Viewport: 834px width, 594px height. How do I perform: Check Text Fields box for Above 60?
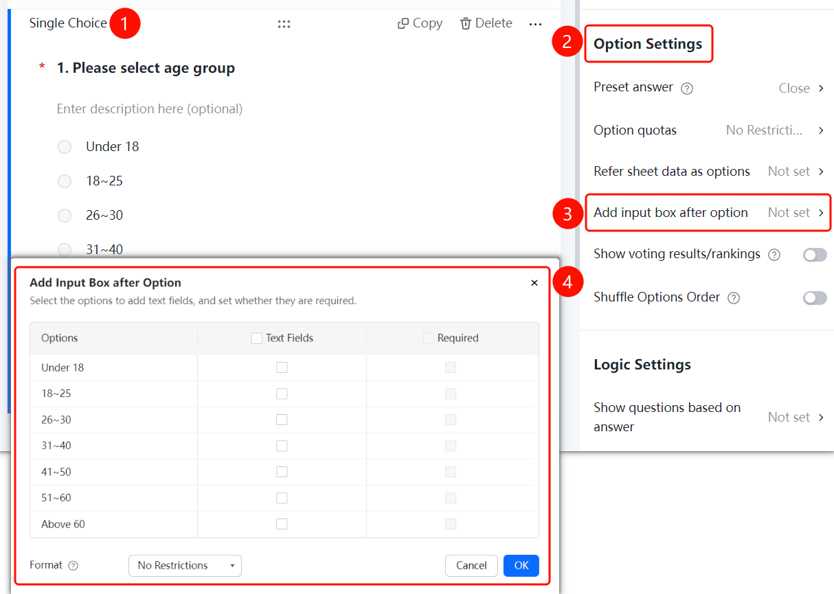click(282, 524)
